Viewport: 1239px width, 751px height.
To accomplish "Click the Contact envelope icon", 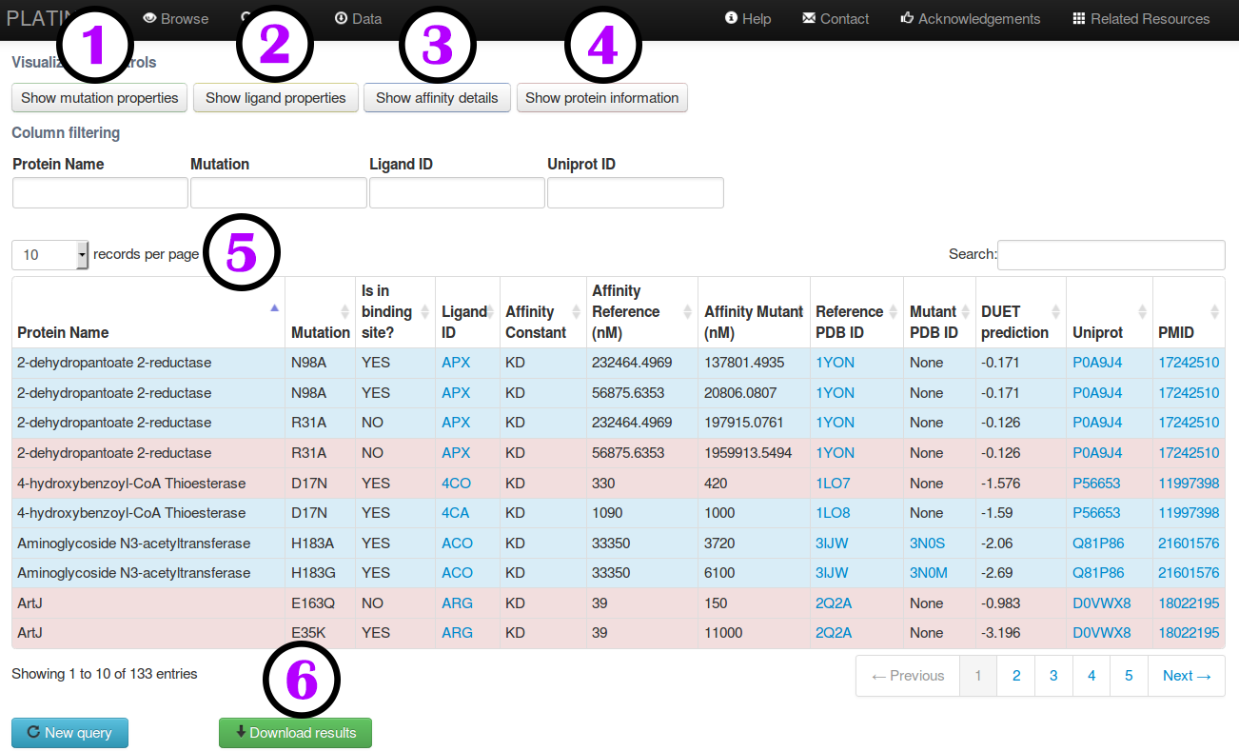I will 809,18.
